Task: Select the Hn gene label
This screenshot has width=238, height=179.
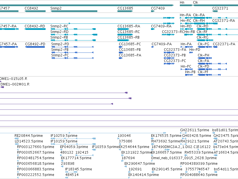Action: pyautogui.click(x=182, y=3)
